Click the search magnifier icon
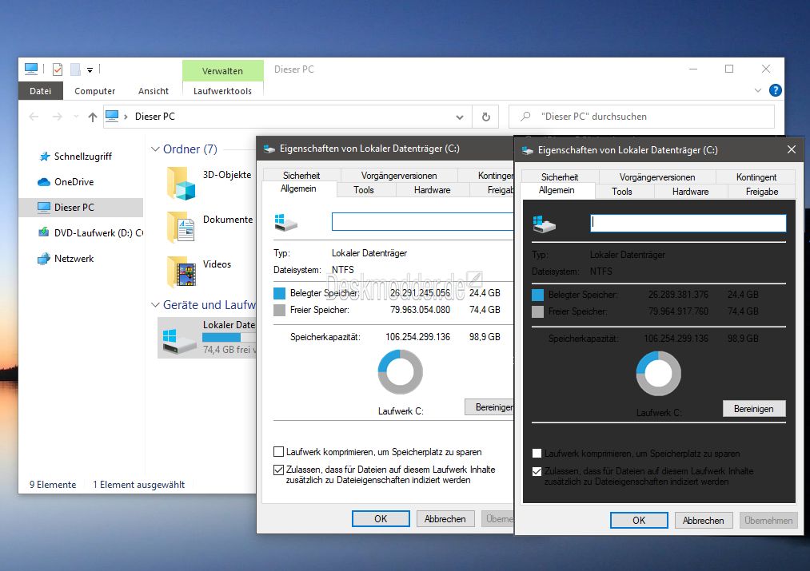 525,117
